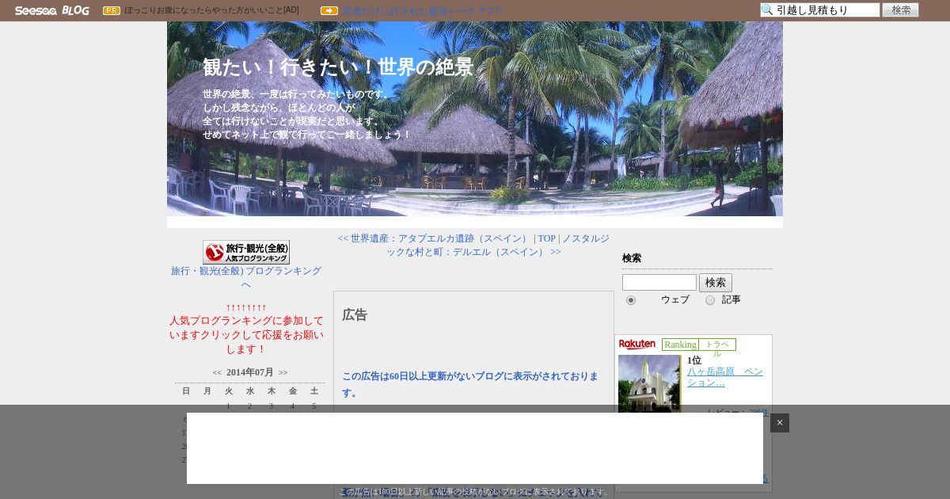Open the 若者だけに許された top bar link
Image resolution: width=950 pixels, height=499 pixels.
[x=423, y=10]
